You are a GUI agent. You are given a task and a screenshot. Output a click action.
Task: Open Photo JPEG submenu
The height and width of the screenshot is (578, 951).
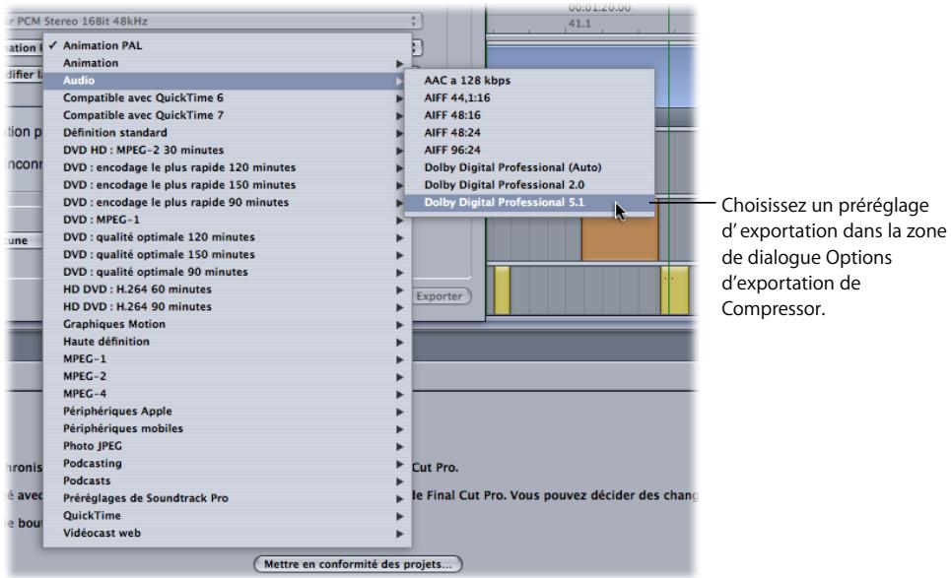pyautogui.click(x=228, y=446)
